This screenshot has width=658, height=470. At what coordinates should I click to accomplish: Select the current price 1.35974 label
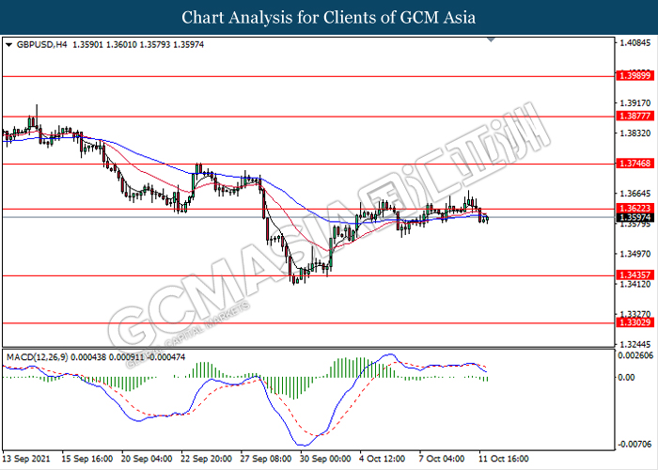634,217
